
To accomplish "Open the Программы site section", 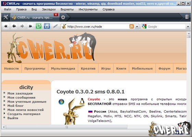I will (35, 68).
